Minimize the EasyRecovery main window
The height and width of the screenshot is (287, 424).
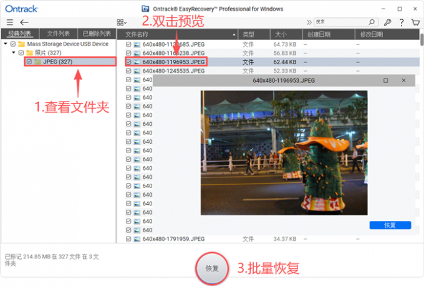pyautogui.click(x=383, y=9)
